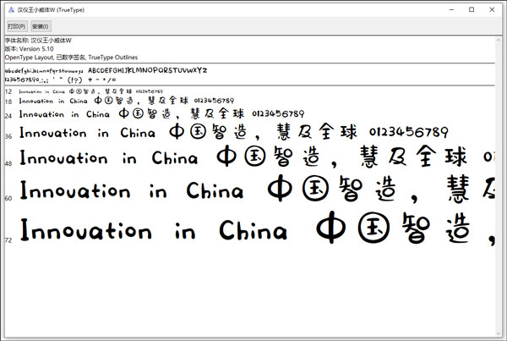Click the digits and punctuation sample line
Viewport: 507px width, 341px height.
pyautogui.click(x=61, y=80)
